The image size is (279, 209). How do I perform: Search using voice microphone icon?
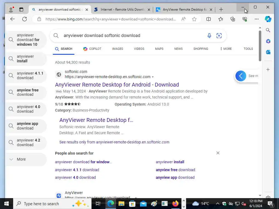[209, 36]
